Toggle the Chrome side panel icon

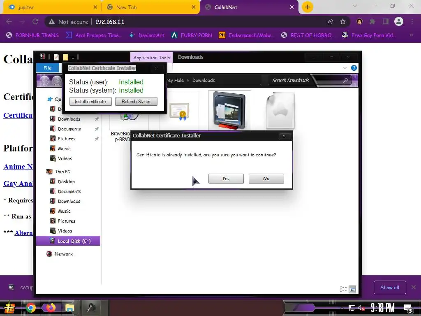386,22
